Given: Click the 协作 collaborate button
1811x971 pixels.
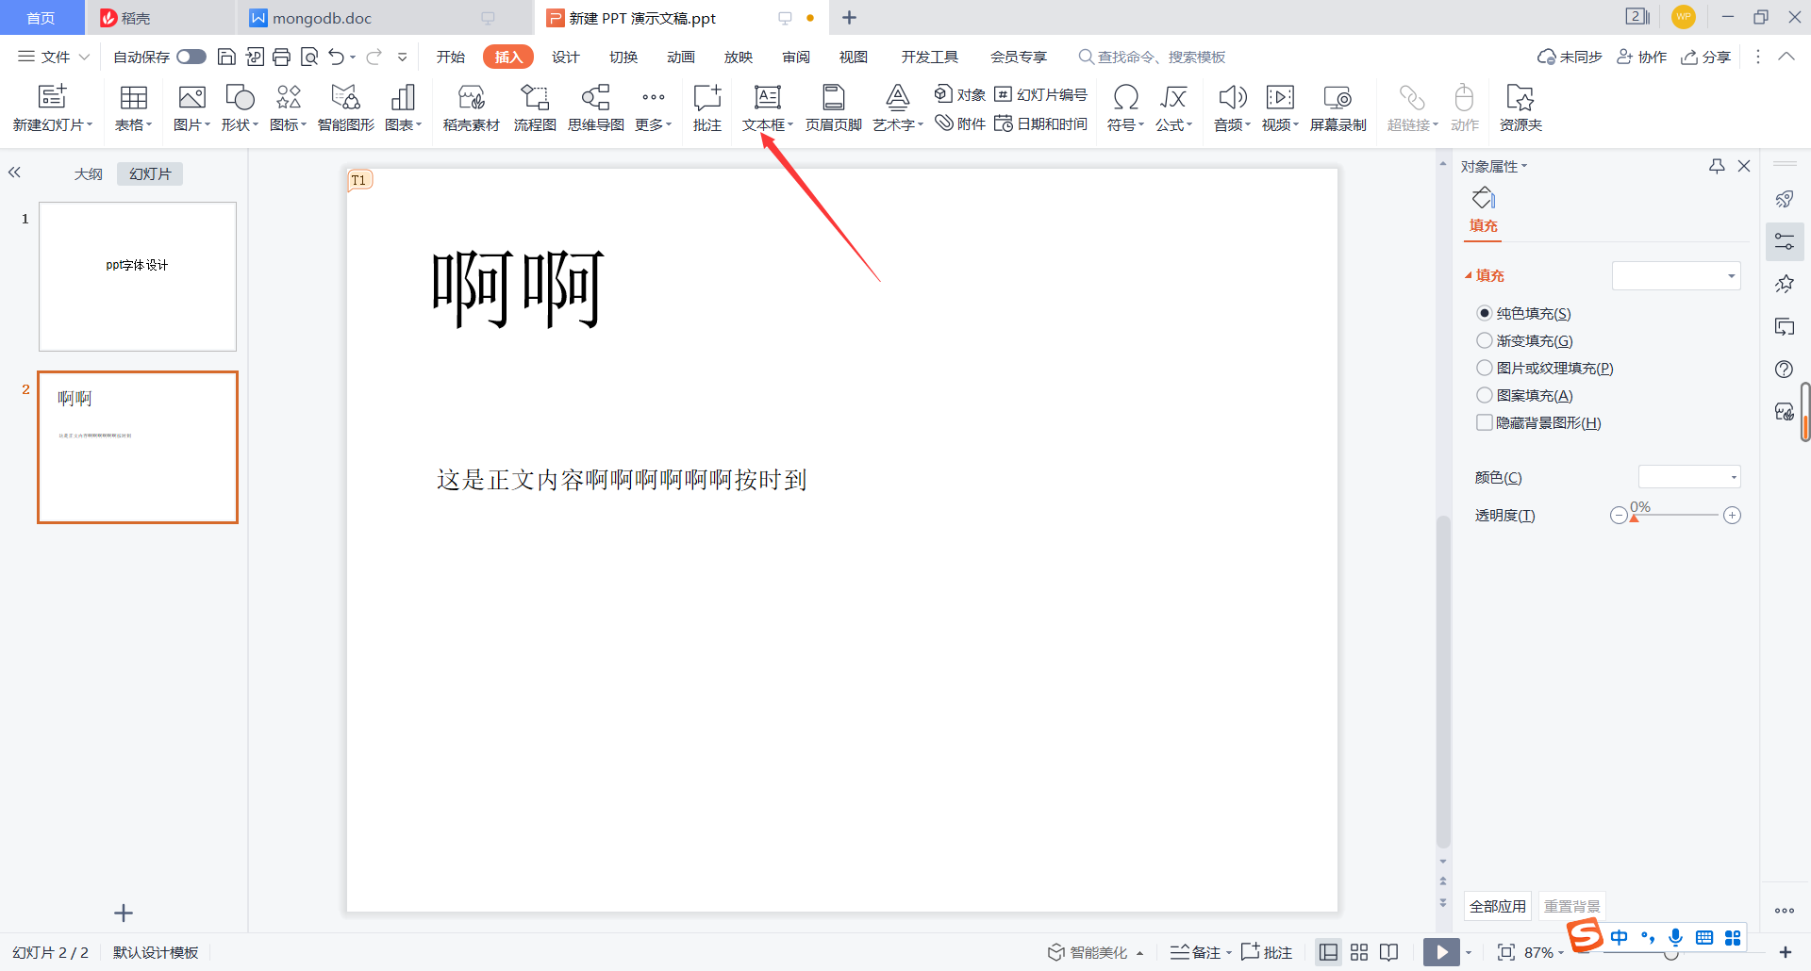Looking at the screenshot, I should (x=1642, y=57).
